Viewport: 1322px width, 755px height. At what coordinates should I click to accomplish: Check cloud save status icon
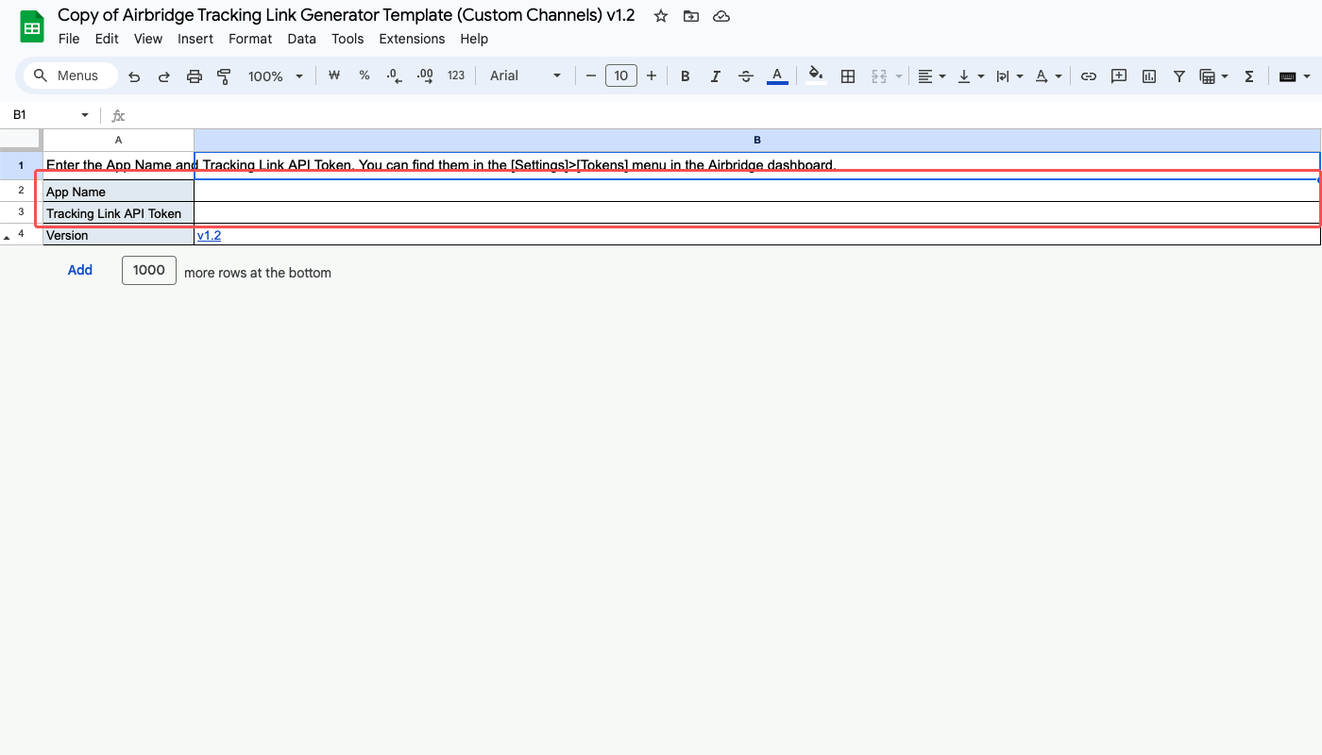click(x=721, y=16)
